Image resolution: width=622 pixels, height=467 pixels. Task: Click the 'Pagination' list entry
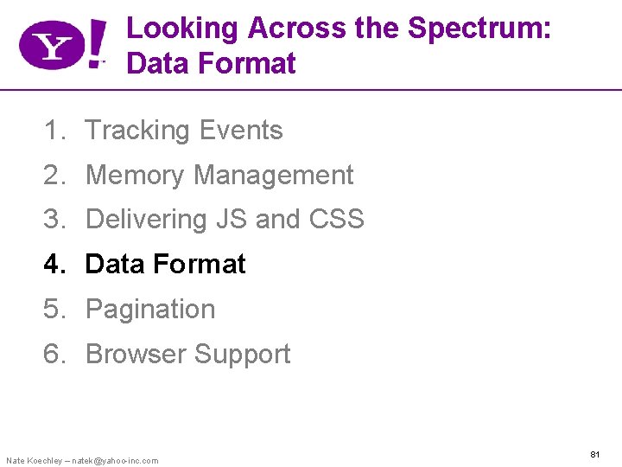click(x=150, y=310)
